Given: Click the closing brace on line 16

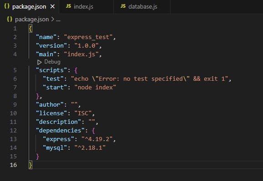Looking at the screenshot, I should (30, 165).
